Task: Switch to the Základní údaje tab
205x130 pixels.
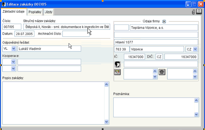Action: (x=14, y=12)
